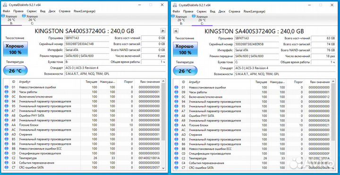The width and height of the screenshot is (340, 175).
Task: Click Хорошо 100 % health button in C: window
Action: pos(186,49)
